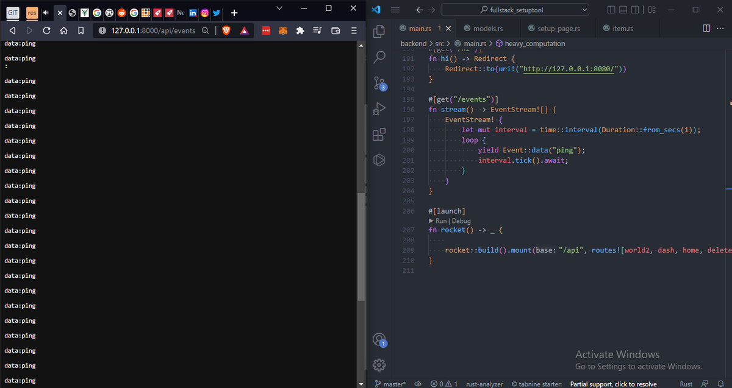Close the main.rs editor tab

[x=449, y=28]
